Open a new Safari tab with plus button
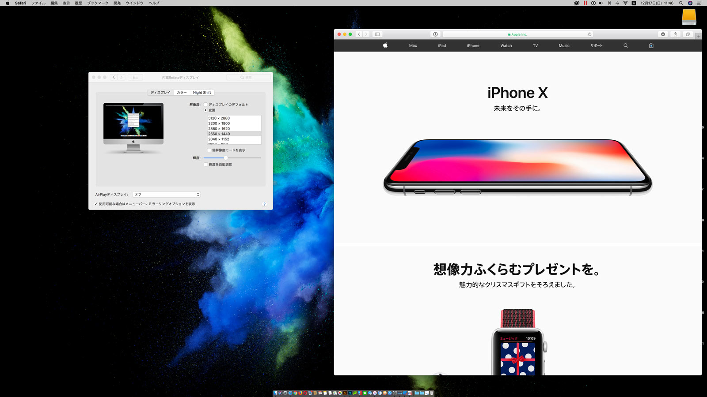707x397 pixels. (x=699, y=36)
